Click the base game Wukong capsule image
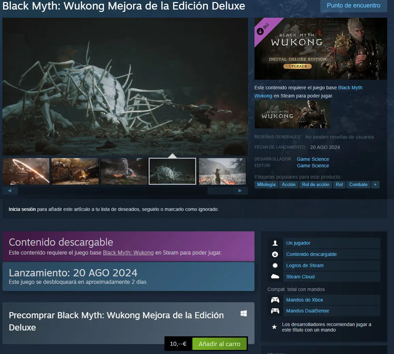The image size is (394, 354). [x=292, y=114]
